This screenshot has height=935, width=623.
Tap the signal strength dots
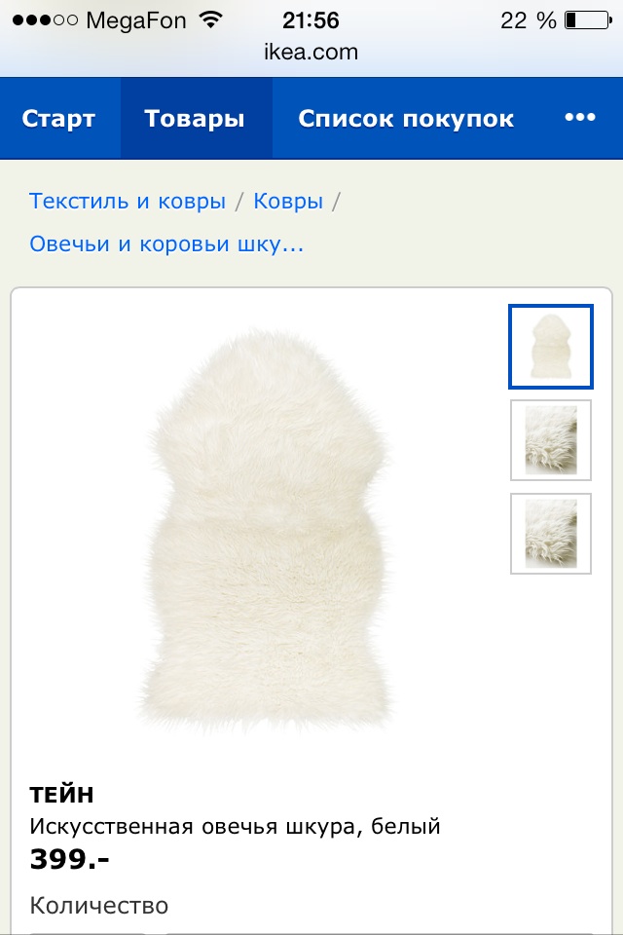click(x=45, y=20)
